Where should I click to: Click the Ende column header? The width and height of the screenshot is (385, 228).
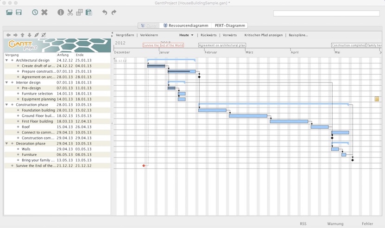tap(80, 55)
